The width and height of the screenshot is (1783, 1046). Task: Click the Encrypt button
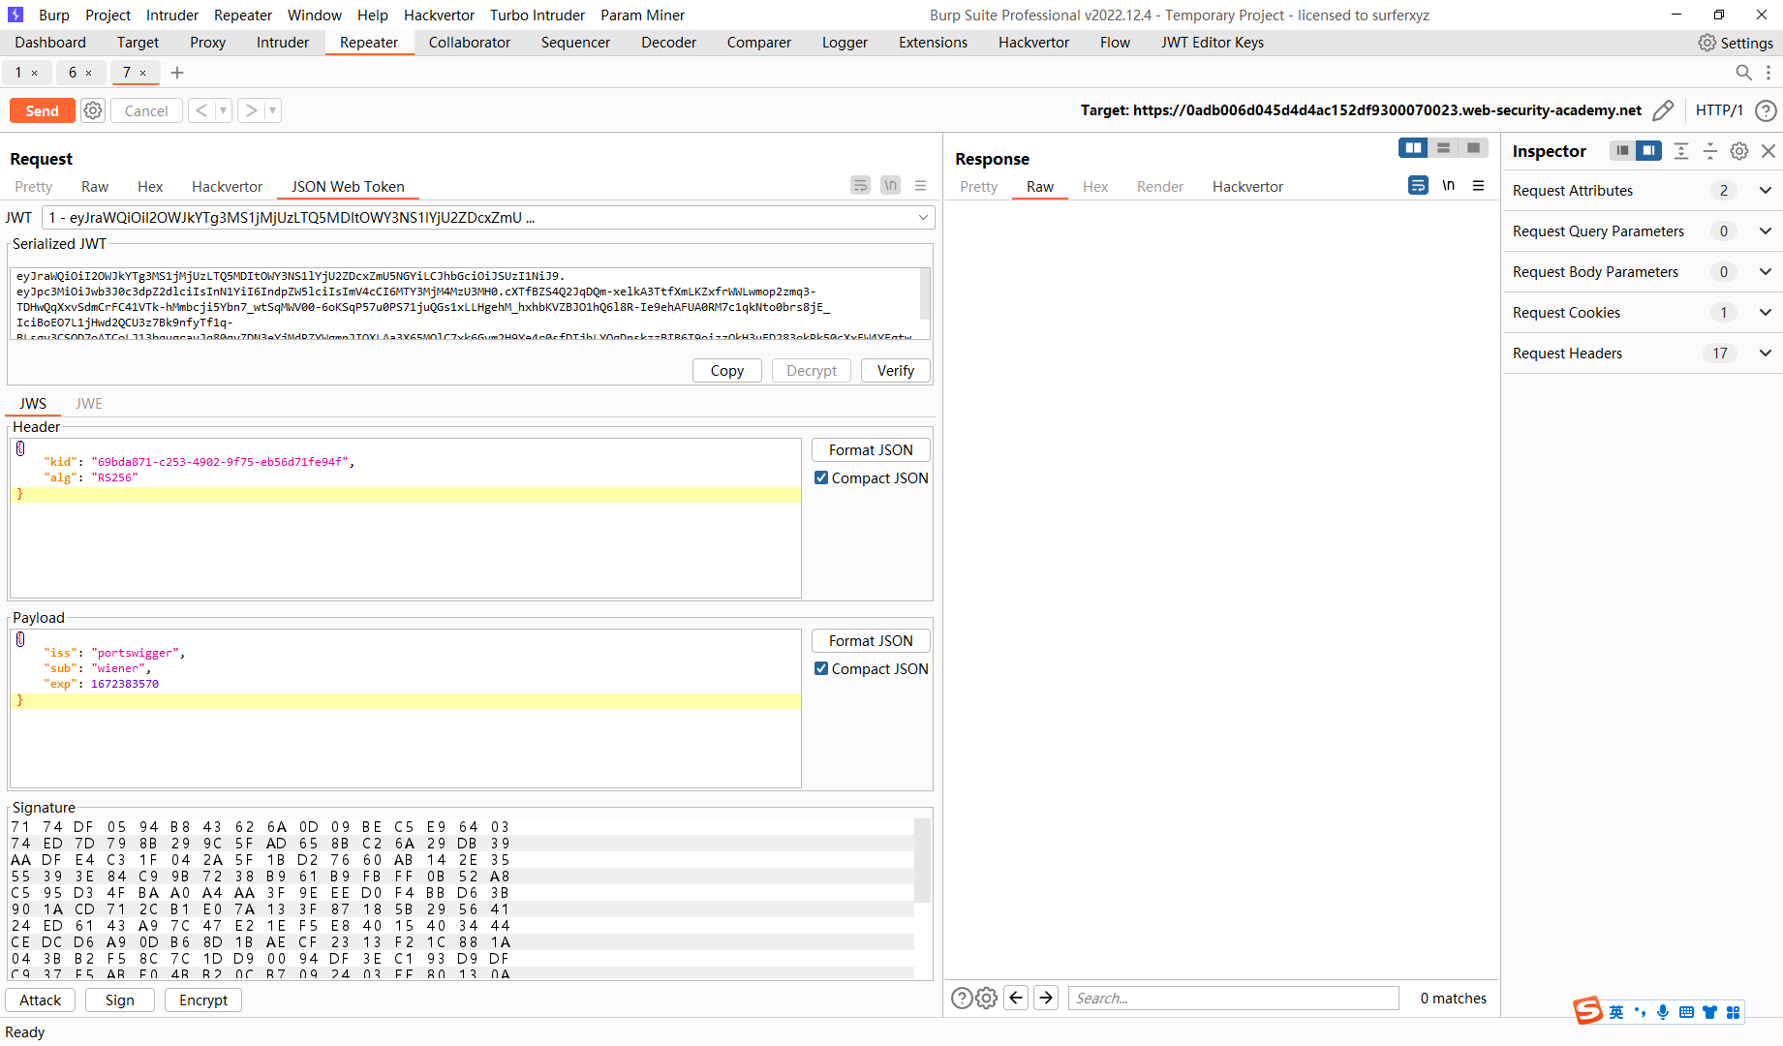(203, 1000)
